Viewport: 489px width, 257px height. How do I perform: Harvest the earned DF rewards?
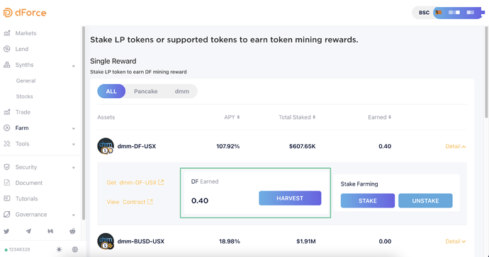(x=290, y=198)
